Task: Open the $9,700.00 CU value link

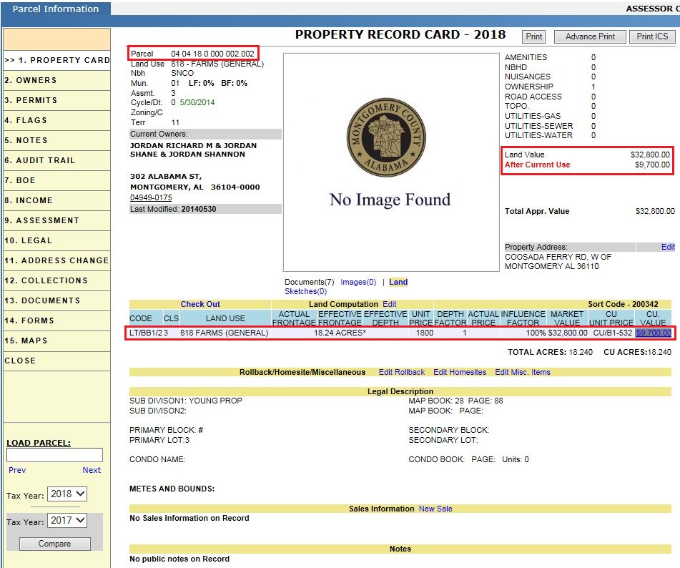Action: coord(654,333)
